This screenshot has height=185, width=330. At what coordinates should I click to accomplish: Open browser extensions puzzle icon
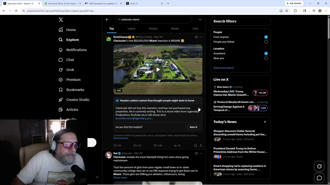pyautogui.click(x=295, y=11)
